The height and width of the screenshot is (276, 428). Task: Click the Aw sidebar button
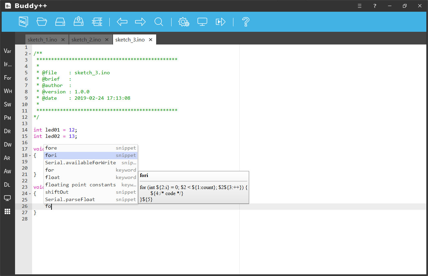(7, 171)
